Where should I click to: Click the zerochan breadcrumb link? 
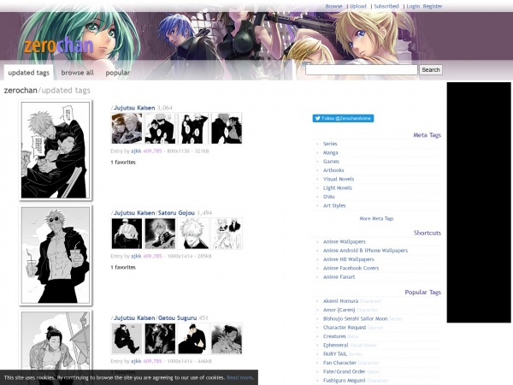point(21,91)
